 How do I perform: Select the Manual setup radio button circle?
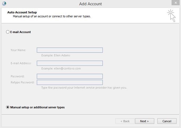[x=8, y=107]
